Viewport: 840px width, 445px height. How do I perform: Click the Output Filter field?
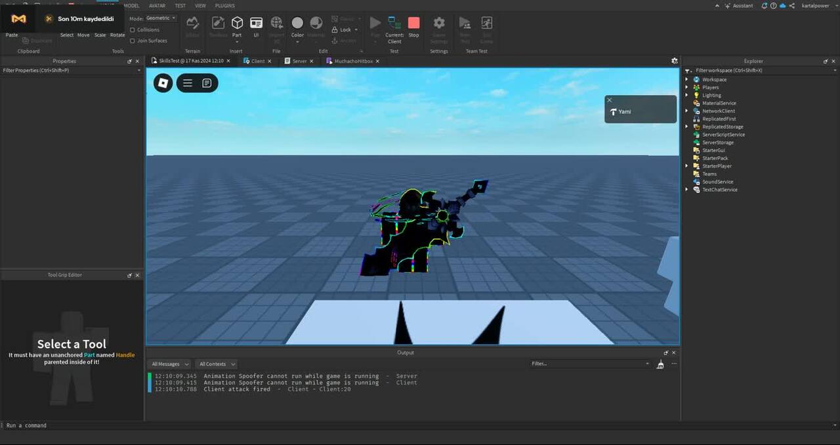tap(591, 364)
